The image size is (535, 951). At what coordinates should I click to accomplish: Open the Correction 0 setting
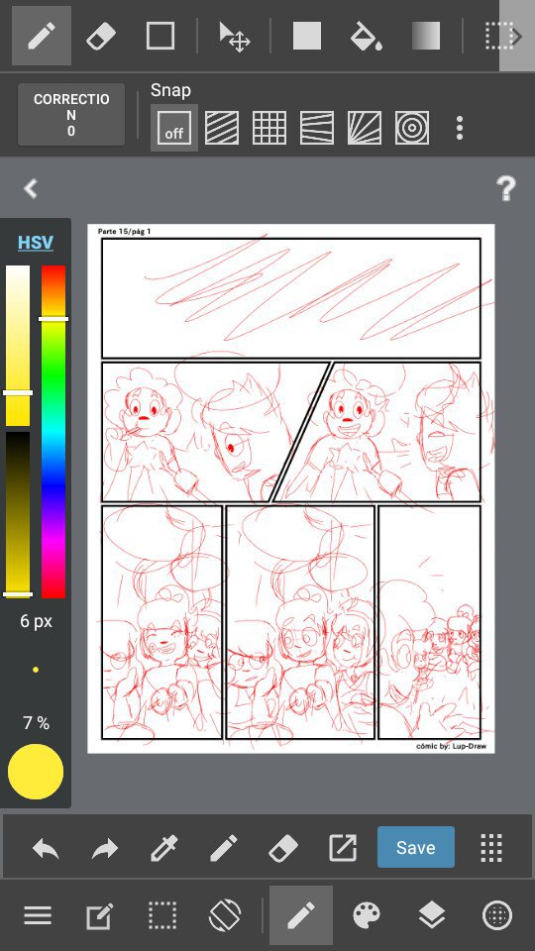click(x=71, y=115)
